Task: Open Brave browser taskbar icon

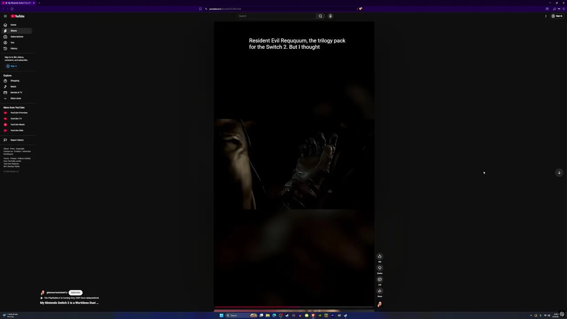Action: click(x=313, y=315)
